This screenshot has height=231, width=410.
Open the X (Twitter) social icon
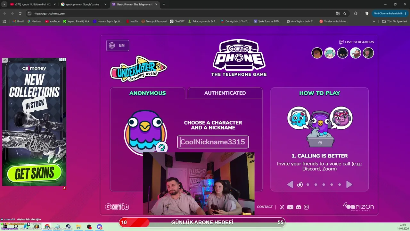(282, 207)
